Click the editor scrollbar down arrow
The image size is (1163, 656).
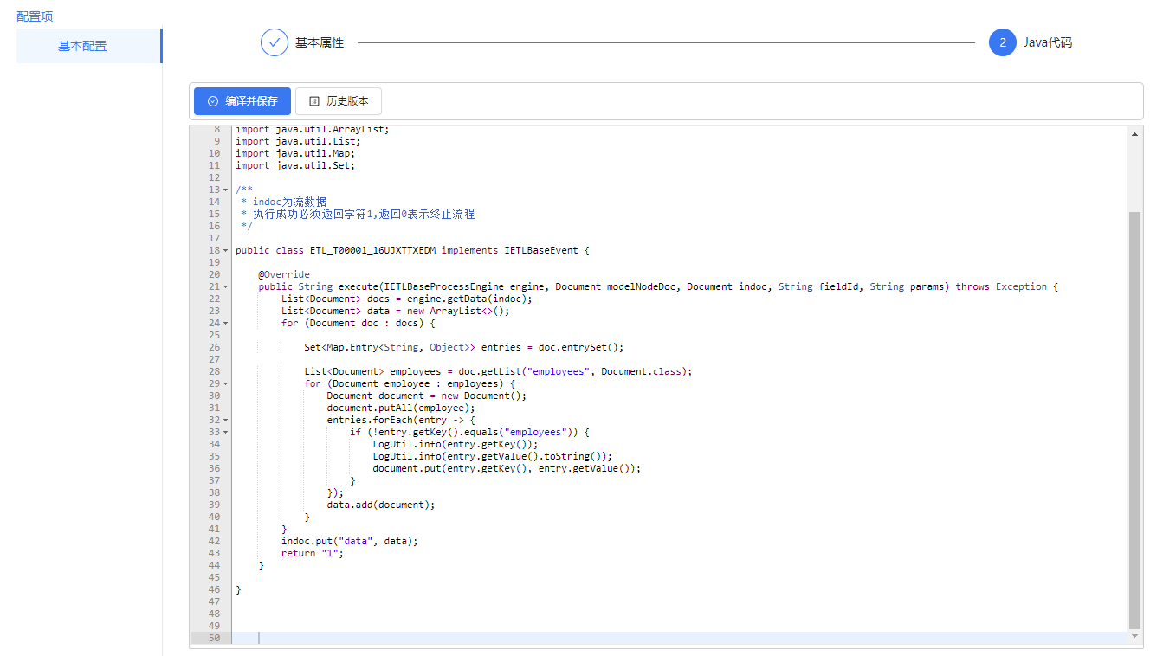click(1135, 636)
